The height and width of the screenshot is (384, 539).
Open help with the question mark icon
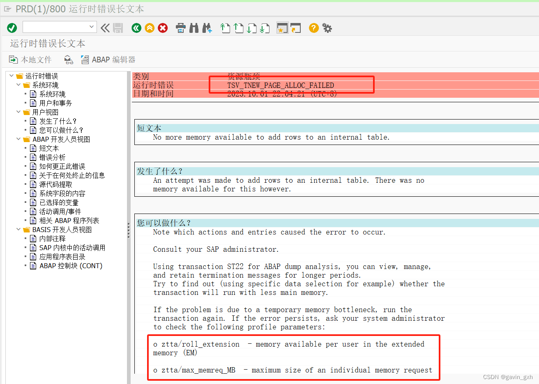[313, 28]
